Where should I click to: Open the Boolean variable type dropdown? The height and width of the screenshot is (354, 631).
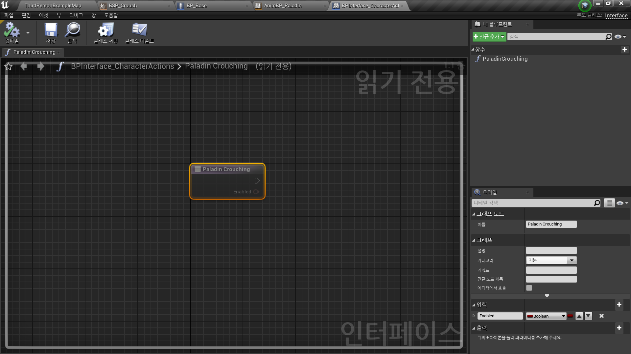coord(563,316)
